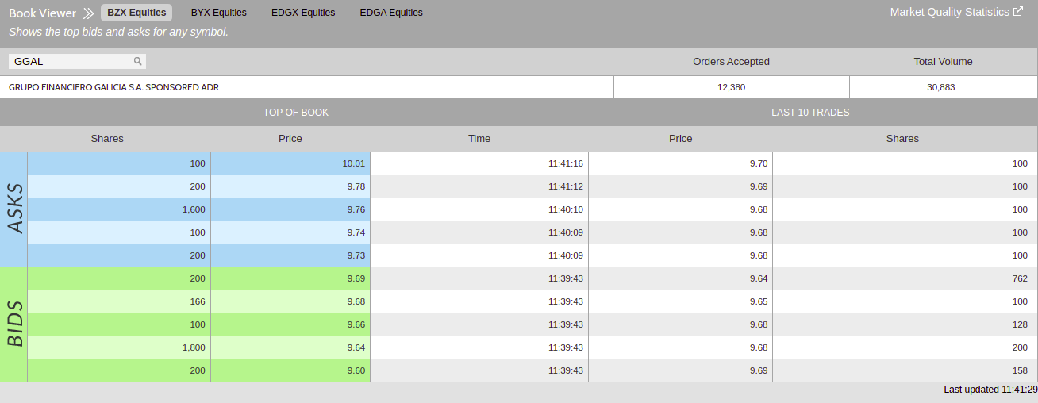Click the external link icon beside Market Quality Statistics
This screenshot has height=403, width=1038.
pos(1018,12)
